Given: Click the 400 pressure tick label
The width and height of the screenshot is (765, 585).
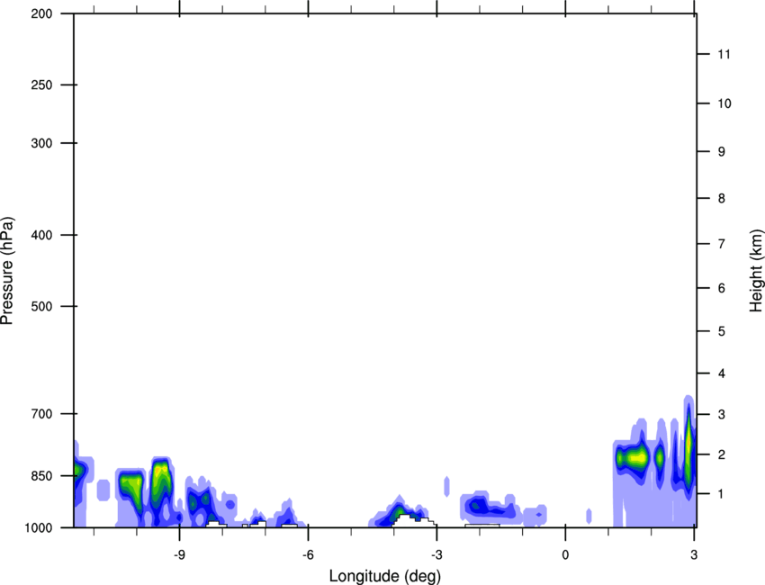Looking at the screenshot, I should (x=41, y=235).
